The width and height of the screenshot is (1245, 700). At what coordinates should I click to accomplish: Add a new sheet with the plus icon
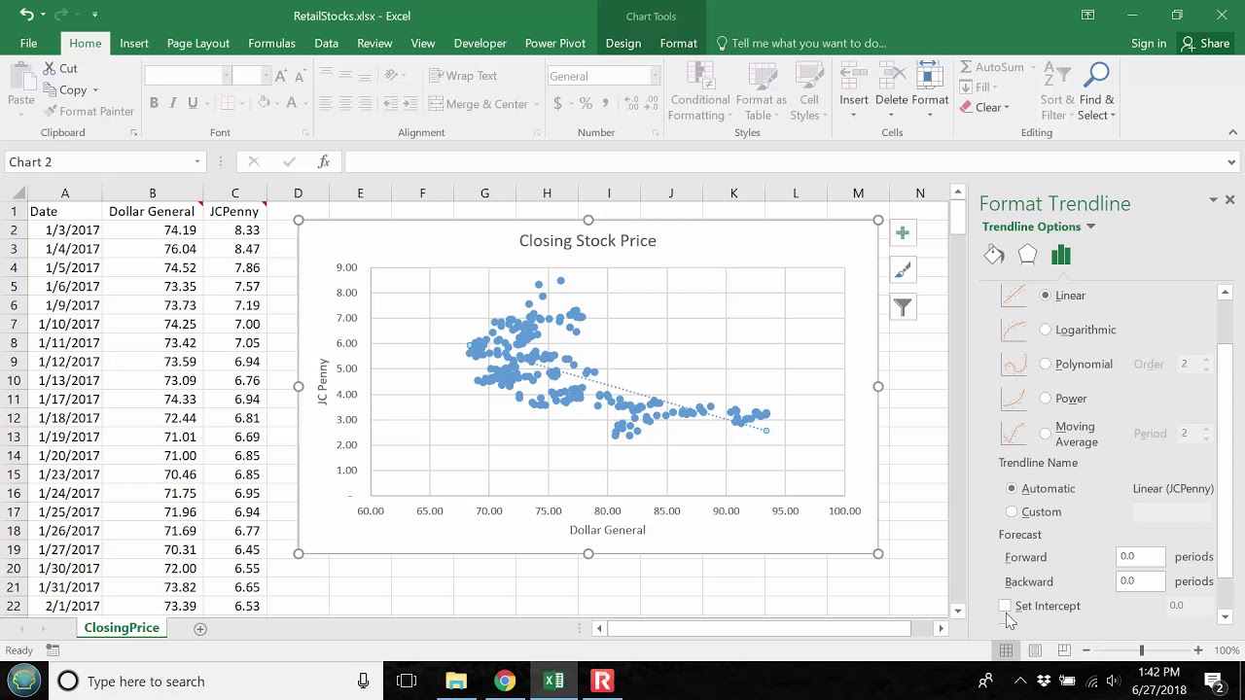click(200, 629)
